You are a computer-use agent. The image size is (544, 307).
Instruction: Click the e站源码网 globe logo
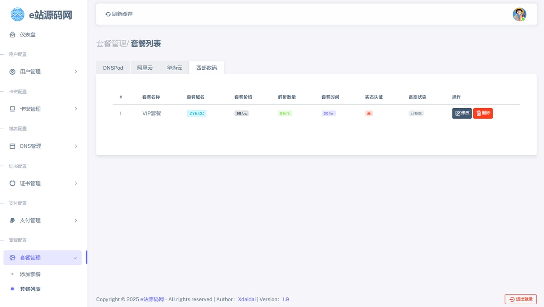(x=18, y=14)
